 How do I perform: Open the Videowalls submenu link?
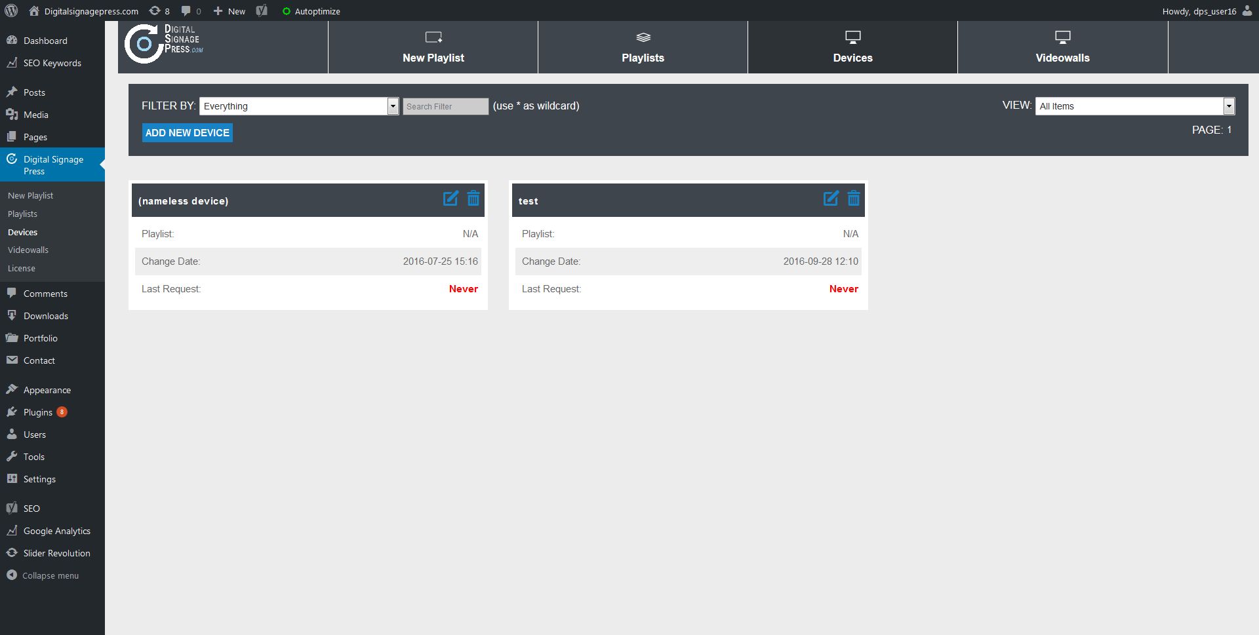coord(28,250)
